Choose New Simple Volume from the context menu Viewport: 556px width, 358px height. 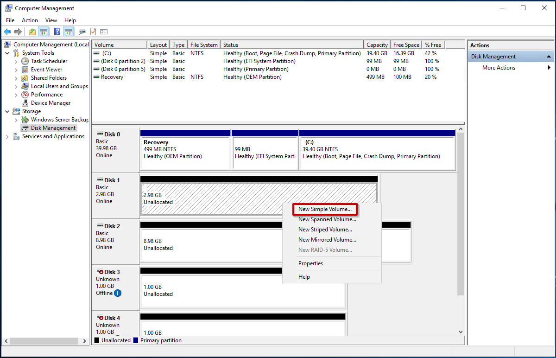pyautogui.click(x=325, y=209)
